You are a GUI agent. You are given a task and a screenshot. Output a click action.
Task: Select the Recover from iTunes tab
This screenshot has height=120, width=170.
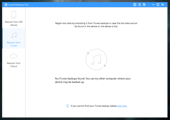tap(14, 38)
